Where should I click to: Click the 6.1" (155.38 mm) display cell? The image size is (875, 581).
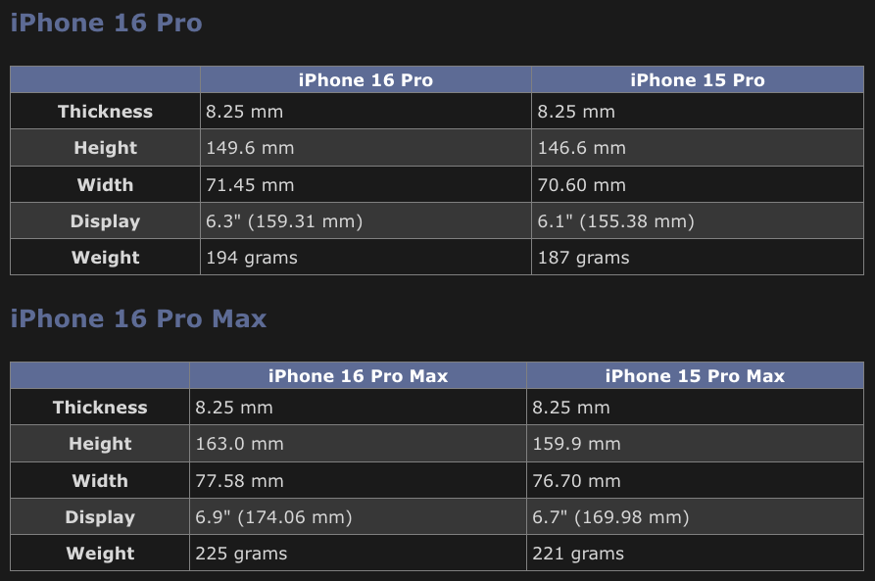pos(615,222)
